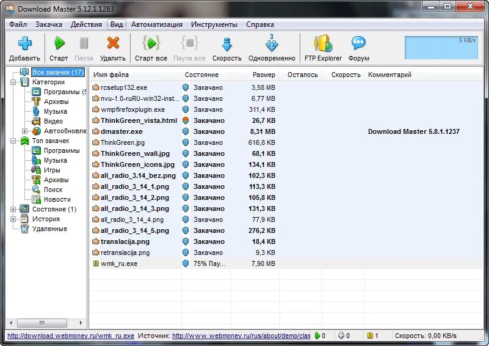Remove download using Удалить cross icon
This screenshot has width=489, height=346.
(x=113, y=43)
